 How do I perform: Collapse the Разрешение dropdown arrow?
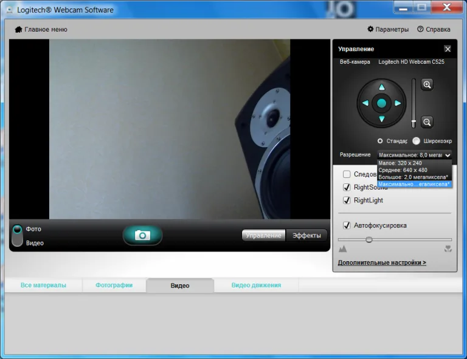(x=448, y=155)
